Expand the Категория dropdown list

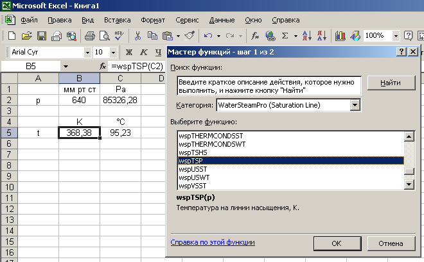(x=355, y=105)
